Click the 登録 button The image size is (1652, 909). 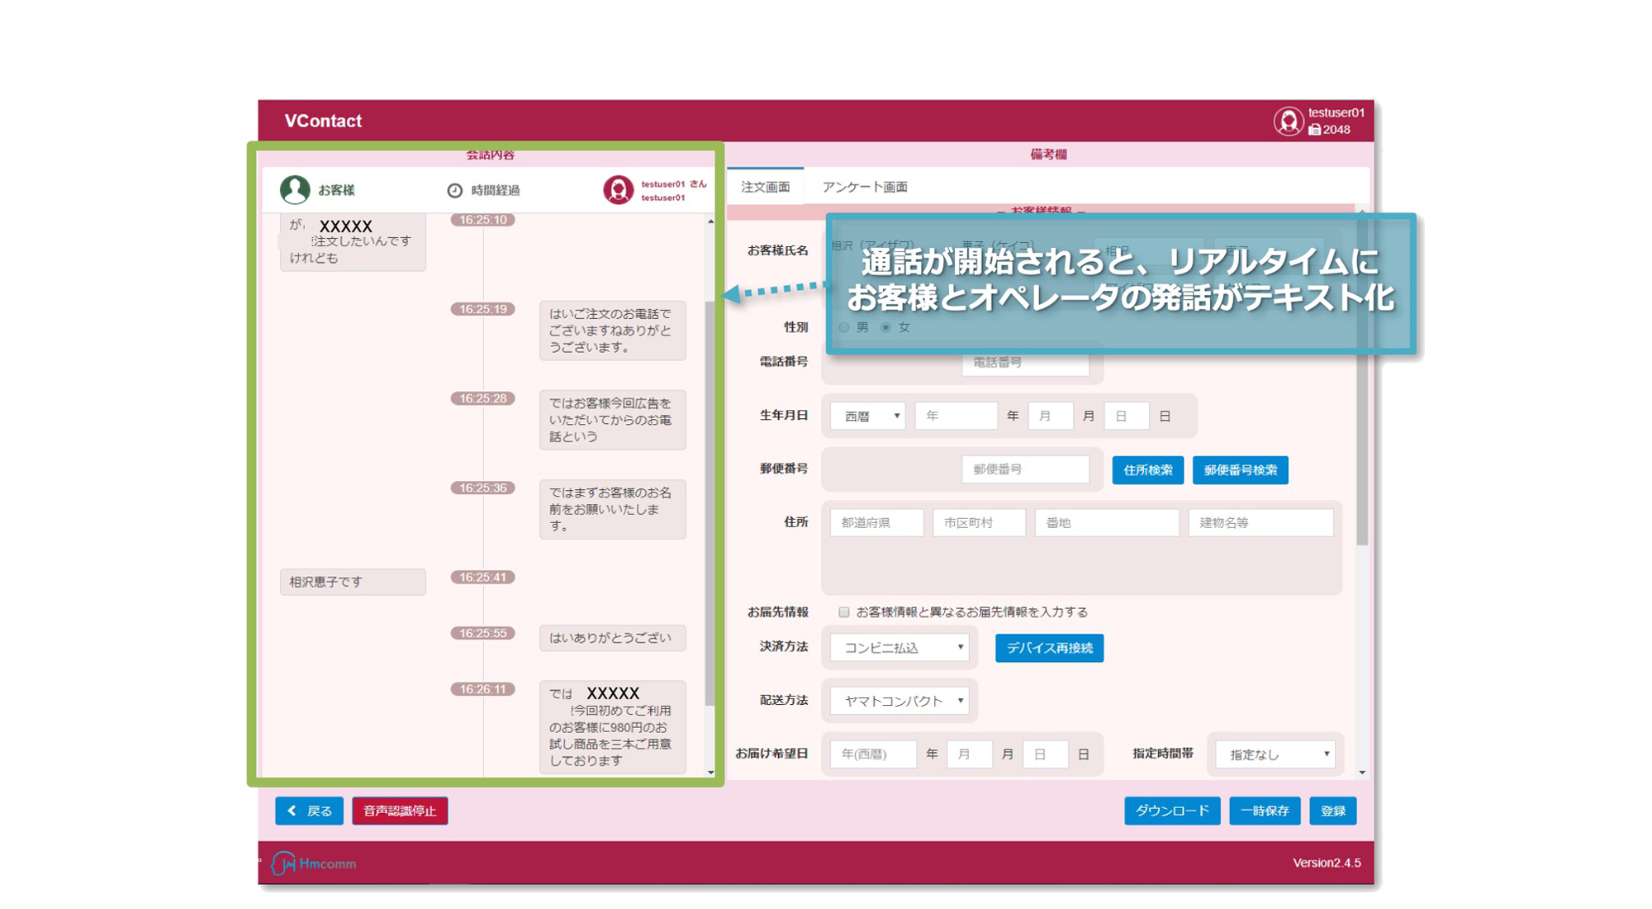1333,811
